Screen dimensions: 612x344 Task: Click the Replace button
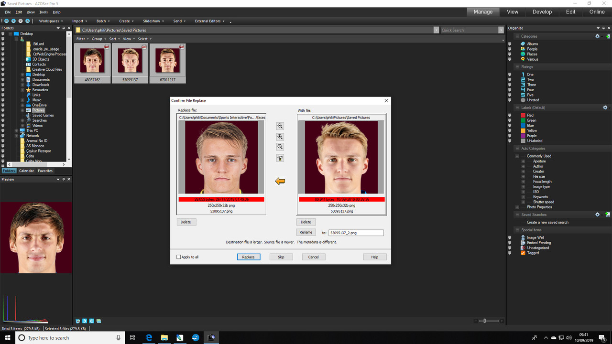(248, 257)
